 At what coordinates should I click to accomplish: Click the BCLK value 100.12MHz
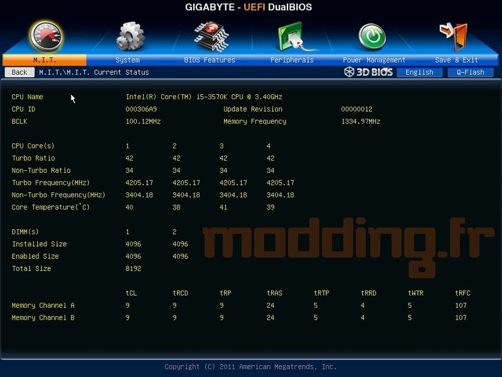point(143,121)
